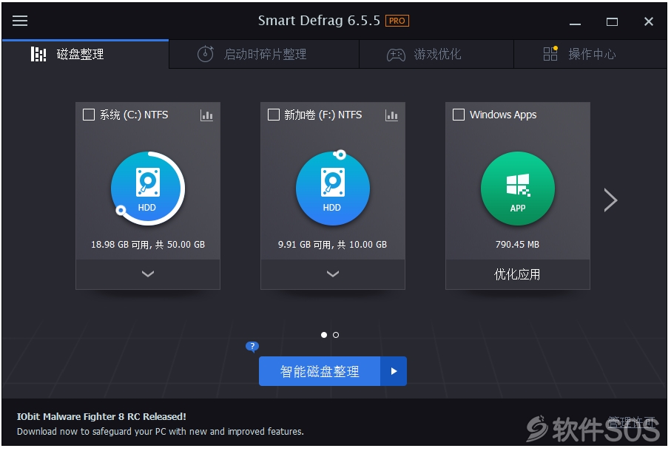Screen dimensions: 671x451
Task: Click the Smart Defrag 6.5.5 title
Action: pyautogui.click(x=319, y=21)
